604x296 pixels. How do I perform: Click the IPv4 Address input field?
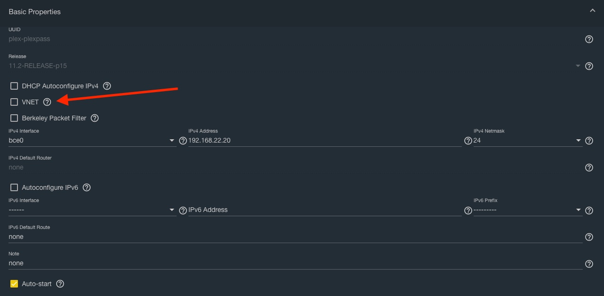pyautogui.click(x=324, y=141)
